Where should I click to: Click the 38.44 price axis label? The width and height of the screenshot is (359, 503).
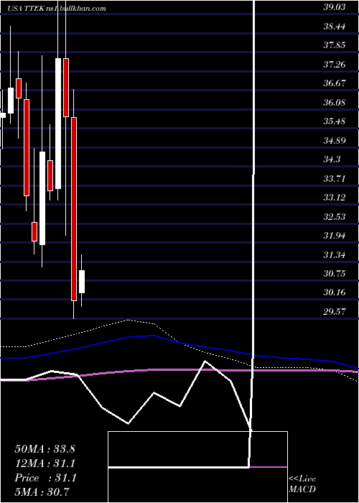(x=335, y=27)
